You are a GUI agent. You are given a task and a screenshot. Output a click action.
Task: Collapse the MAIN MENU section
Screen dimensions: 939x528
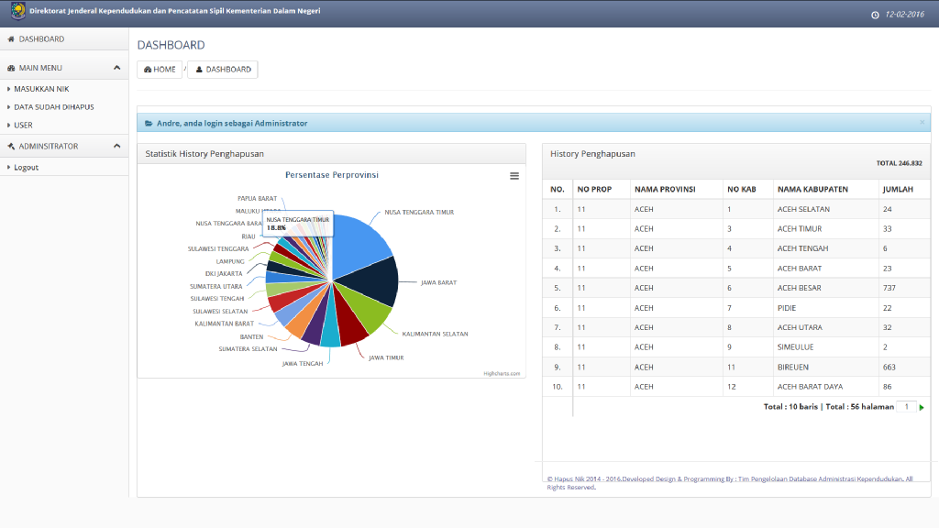(116, 68)
